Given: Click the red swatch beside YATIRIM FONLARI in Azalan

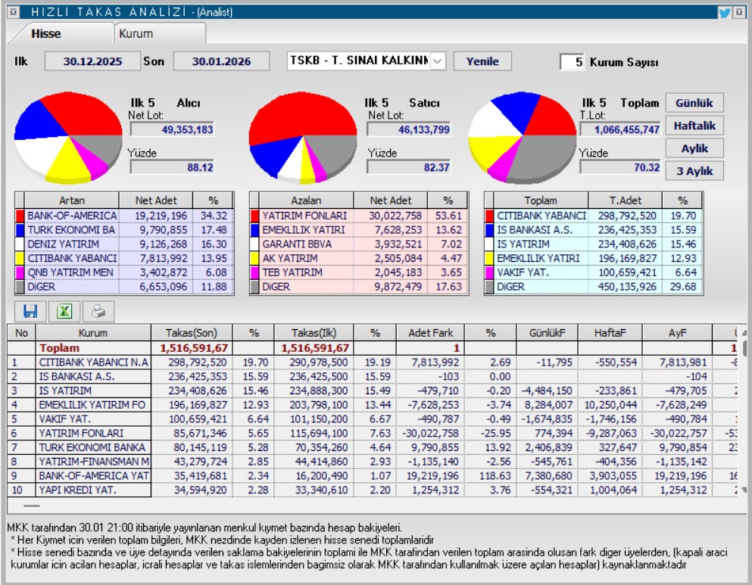Looking at the screenshot, I should (254, 216).
